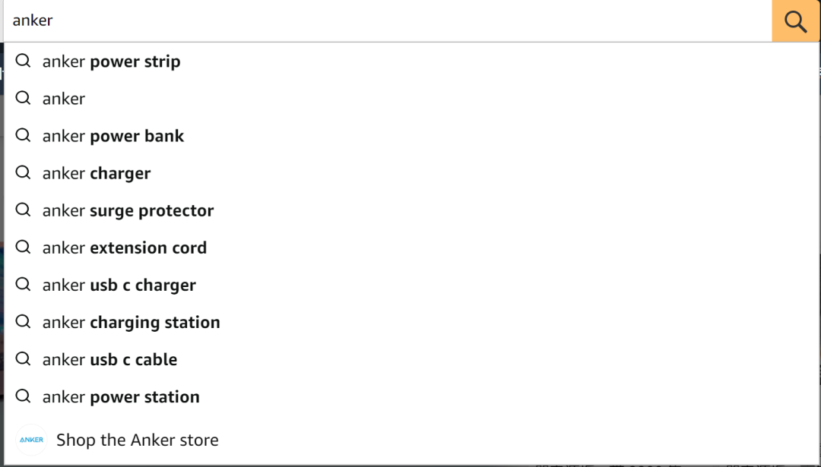Select anker extension cord suggestion
Image resolution: width=821 pixels, height=467 pixels.
click(411, 248)
